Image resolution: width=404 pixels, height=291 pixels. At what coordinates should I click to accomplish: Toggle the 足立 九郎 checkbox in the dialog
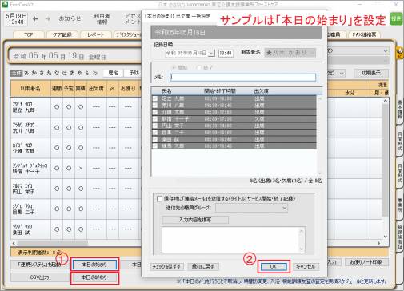tap(155, 98)
